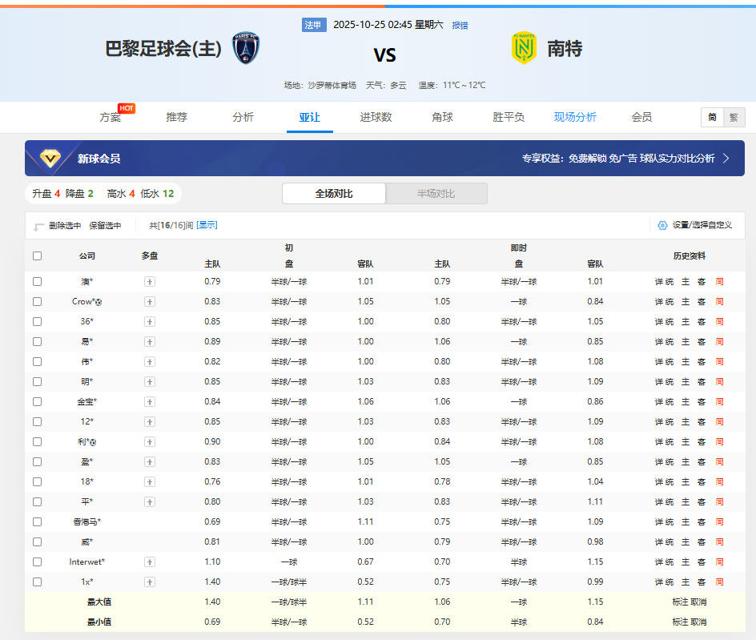Screen dimensions: 756x640
Task: Click the FC Nantes team crest
Action: 524,48
